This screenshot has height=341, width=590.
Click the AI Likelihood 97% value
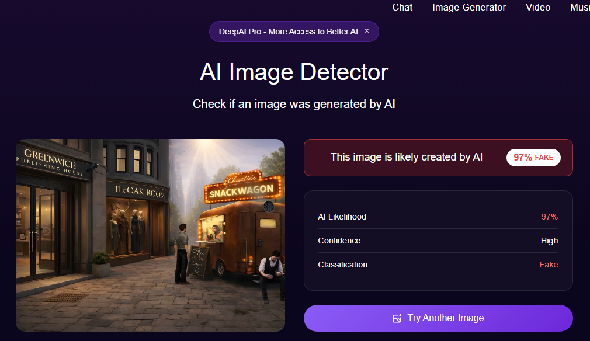pos(549,217)
